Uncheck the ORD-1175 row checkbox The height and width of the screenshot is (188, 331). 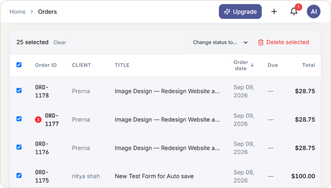click(19, 175)
